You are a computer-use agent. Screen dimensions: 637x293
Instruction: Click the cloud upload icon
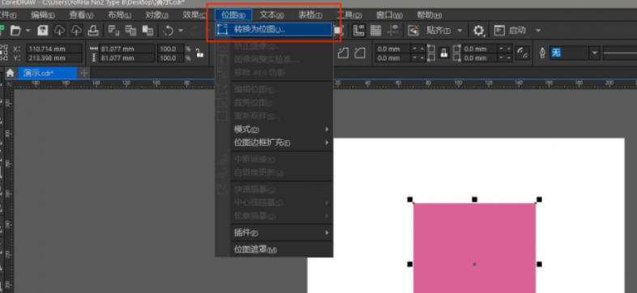pyautogui.click(x=76, y=31)
